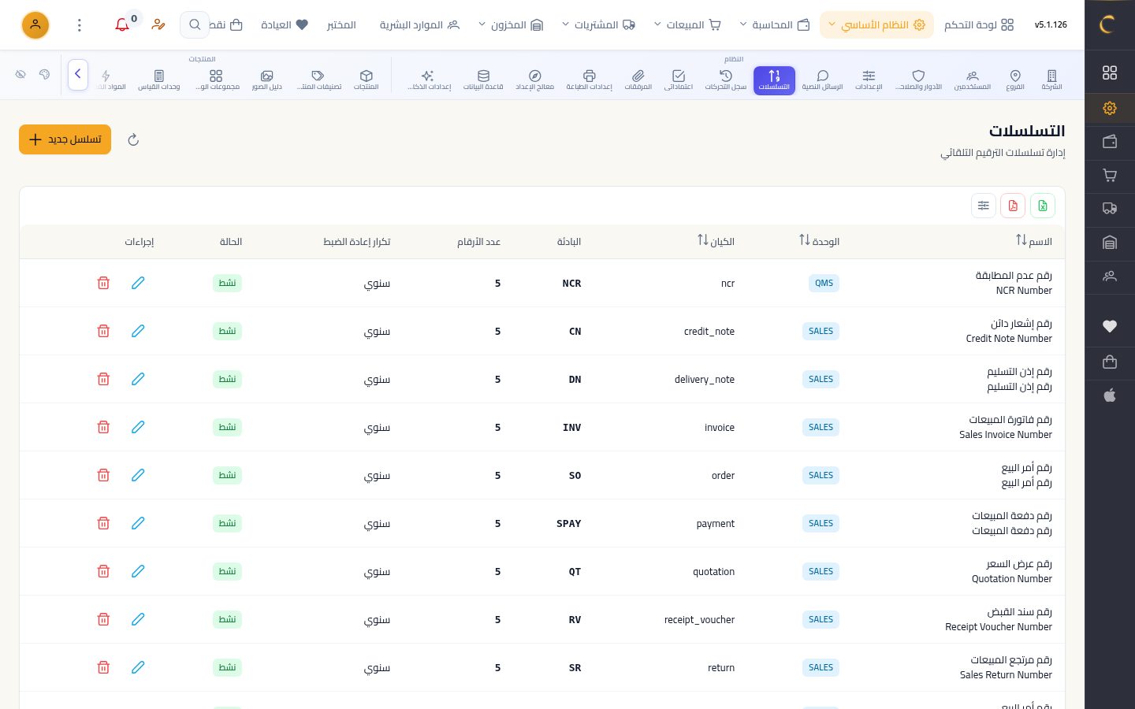Create a new sequence (تسلسل جديد)

click(x=65, y=139)
